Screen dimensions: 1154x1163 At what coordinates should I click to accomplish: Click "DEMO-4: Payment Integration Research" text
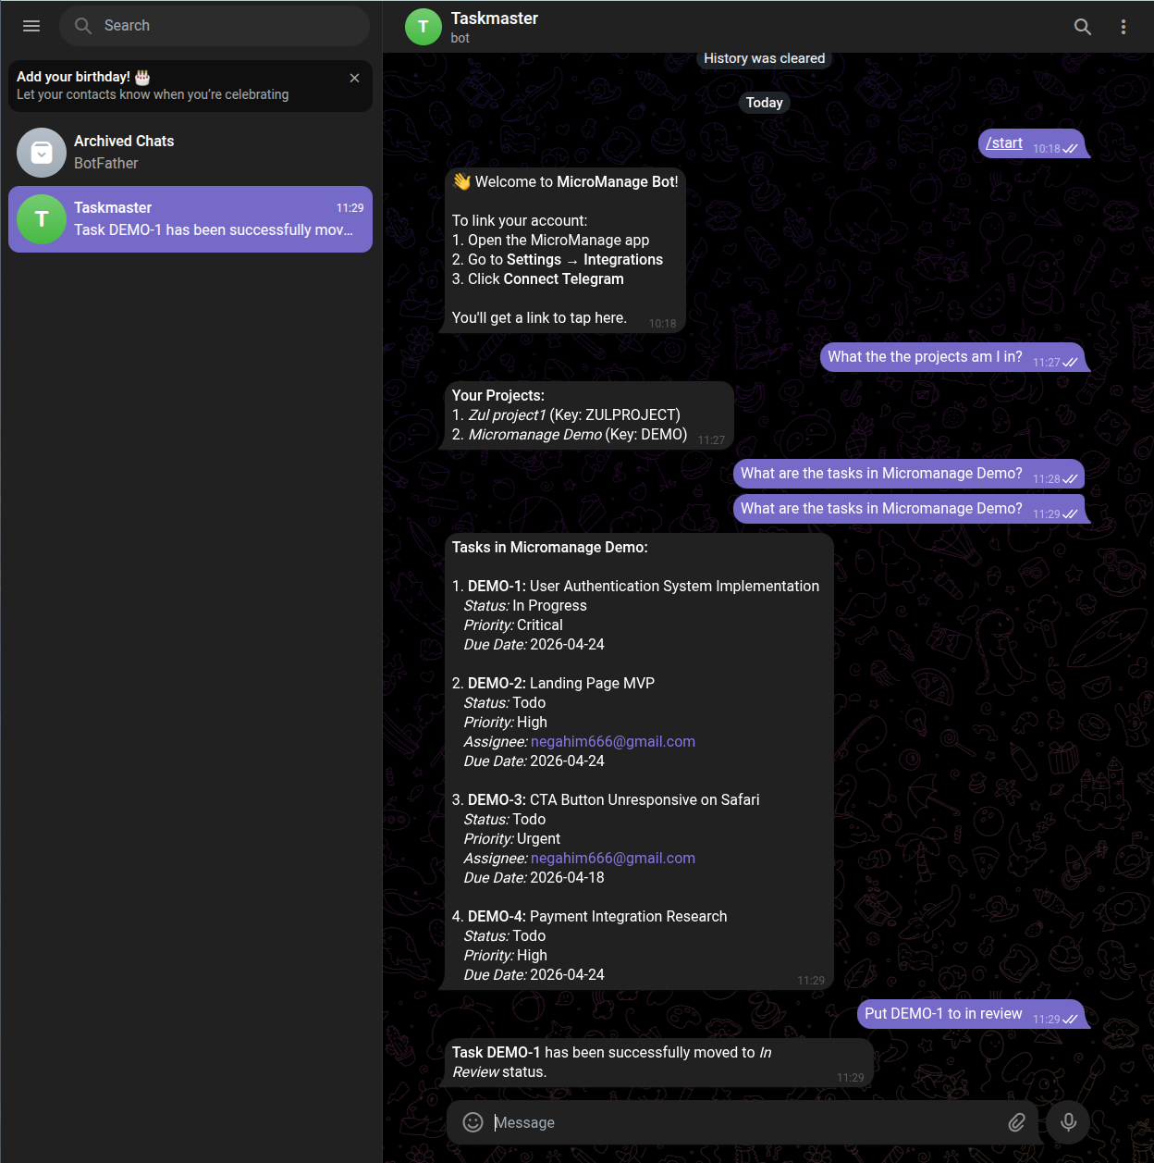pyautogui.click(x=597, y=917)
